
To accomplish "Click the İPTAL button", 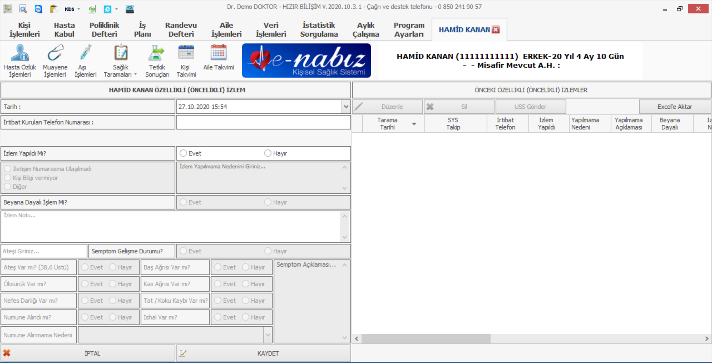I will point(88,353).
